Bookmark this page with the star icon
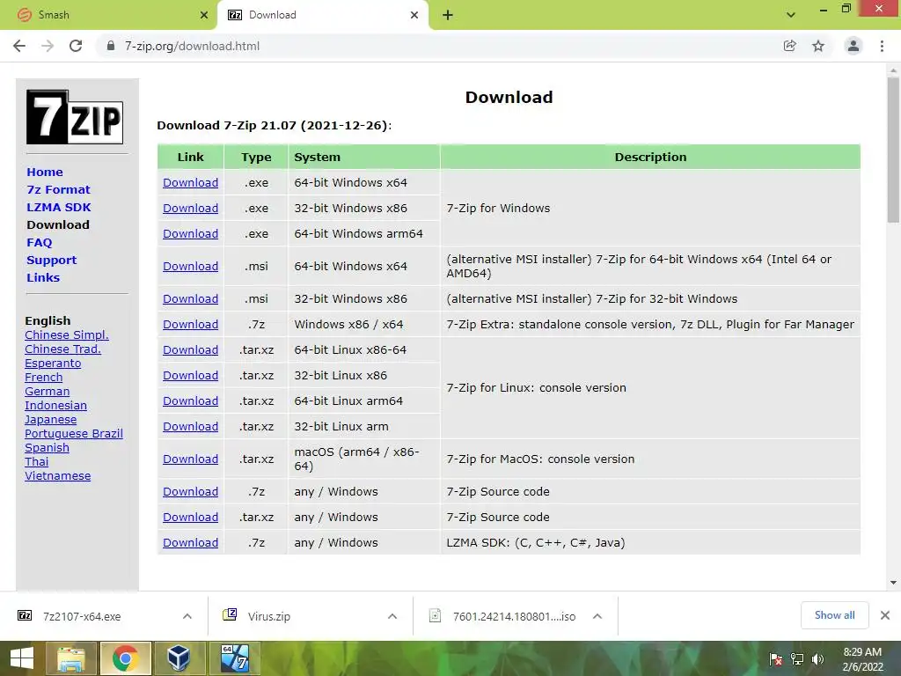Viewport: 901px width, 676px height. point(818,46)
